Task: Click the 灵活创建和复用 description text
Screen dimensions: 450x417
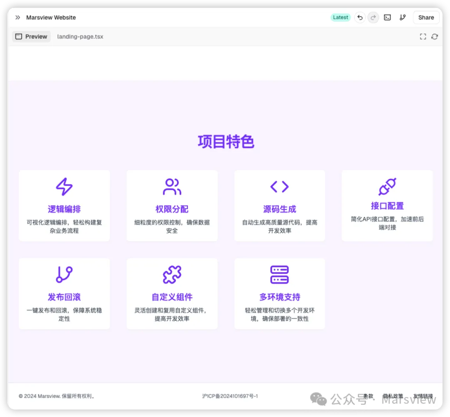Action: (x=172, y=314)
